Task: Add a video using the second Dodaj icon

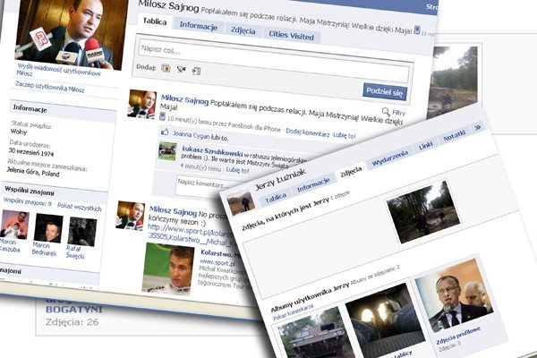Action: coord(181,70)
